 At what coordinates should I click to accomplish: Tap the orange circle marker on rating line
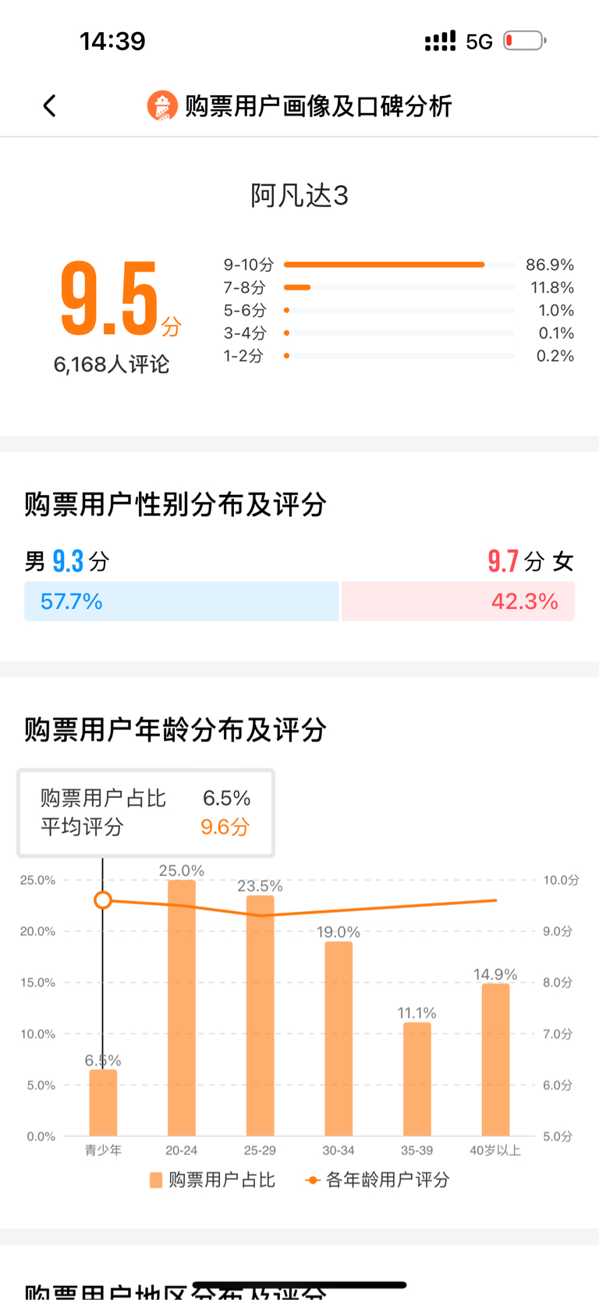pyautogui.click(x=103, y=900)
